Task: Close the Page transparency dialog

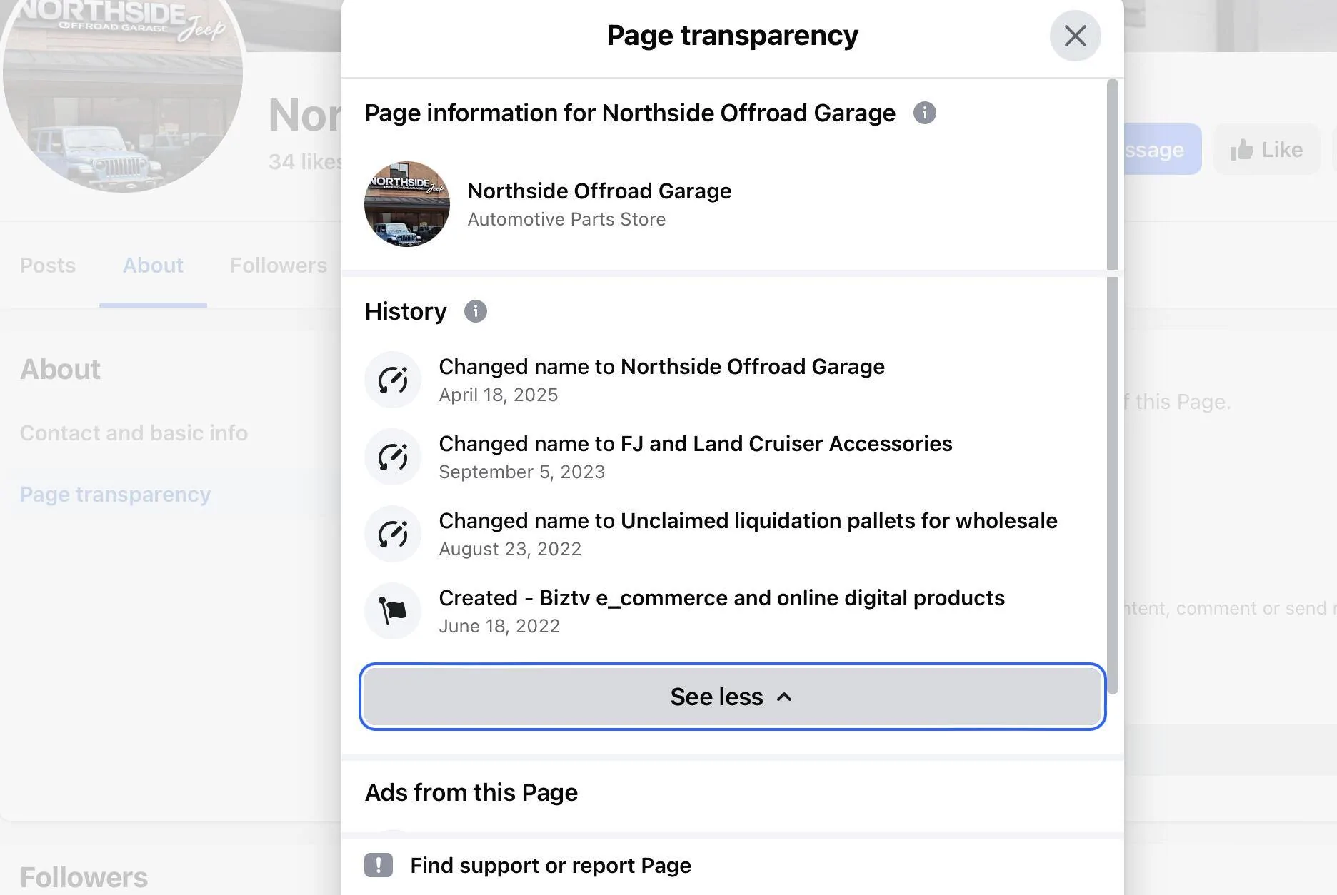Action: 1075,36
